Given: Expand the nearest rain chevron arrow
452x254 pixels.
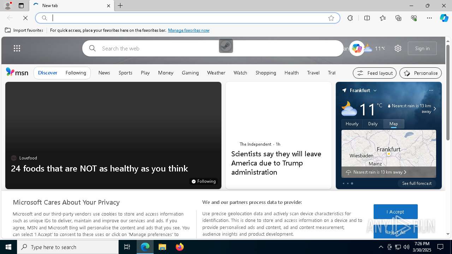Looking at the screenshot, I should click(x=435, y=109).
